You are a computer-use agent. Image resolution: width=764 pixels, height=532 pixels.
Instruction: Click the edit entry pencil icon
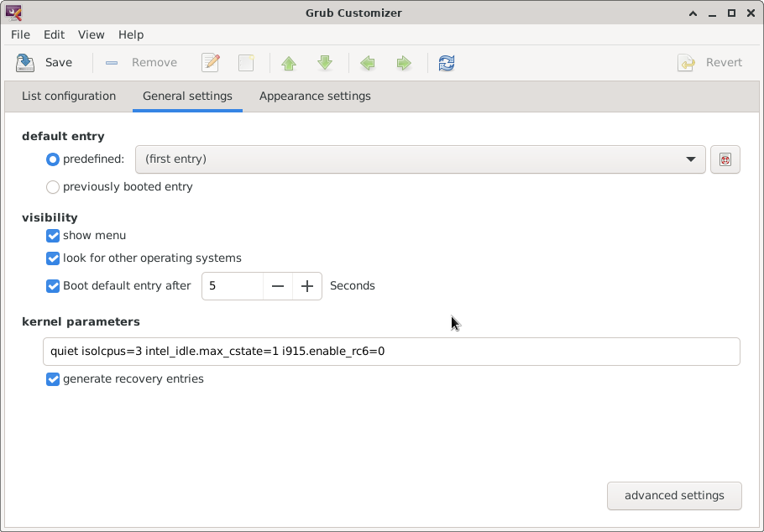click(x=211, y=63)
